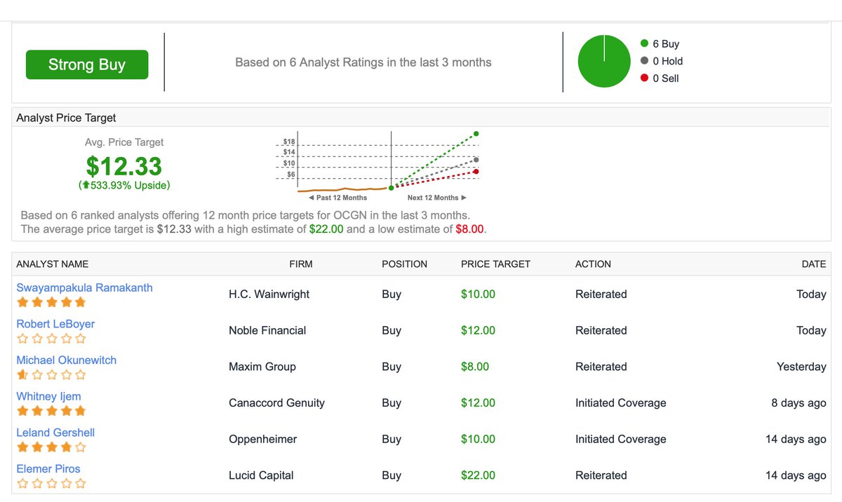
Task: Open Robert LeBoyer analyst profile
Action: click(55, 324)
